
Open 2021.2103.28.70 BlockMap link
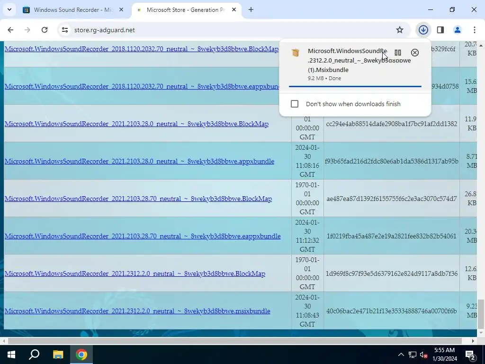coord(138,199)
